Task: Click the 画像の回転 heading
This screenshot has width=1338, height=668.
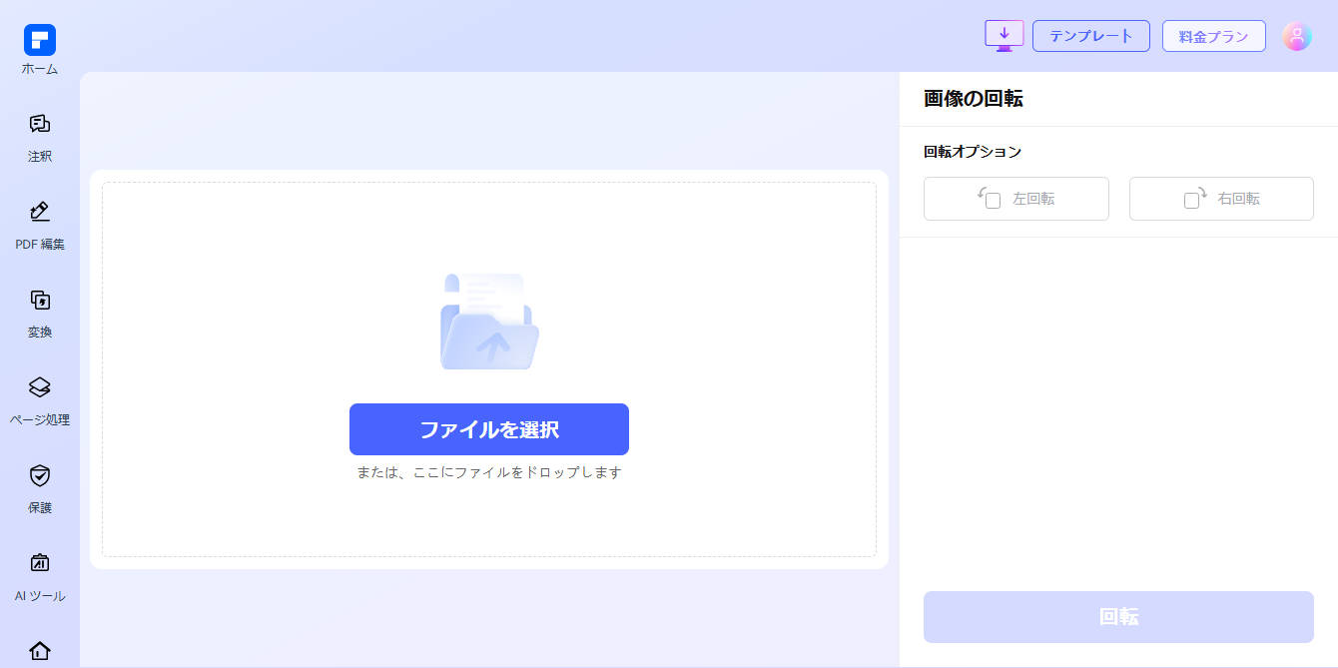Action: click(x=974, y=98)
